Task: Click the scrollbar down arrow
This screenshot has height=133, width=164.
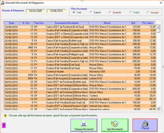Action: pyautogui.click(x=158, y=108)
